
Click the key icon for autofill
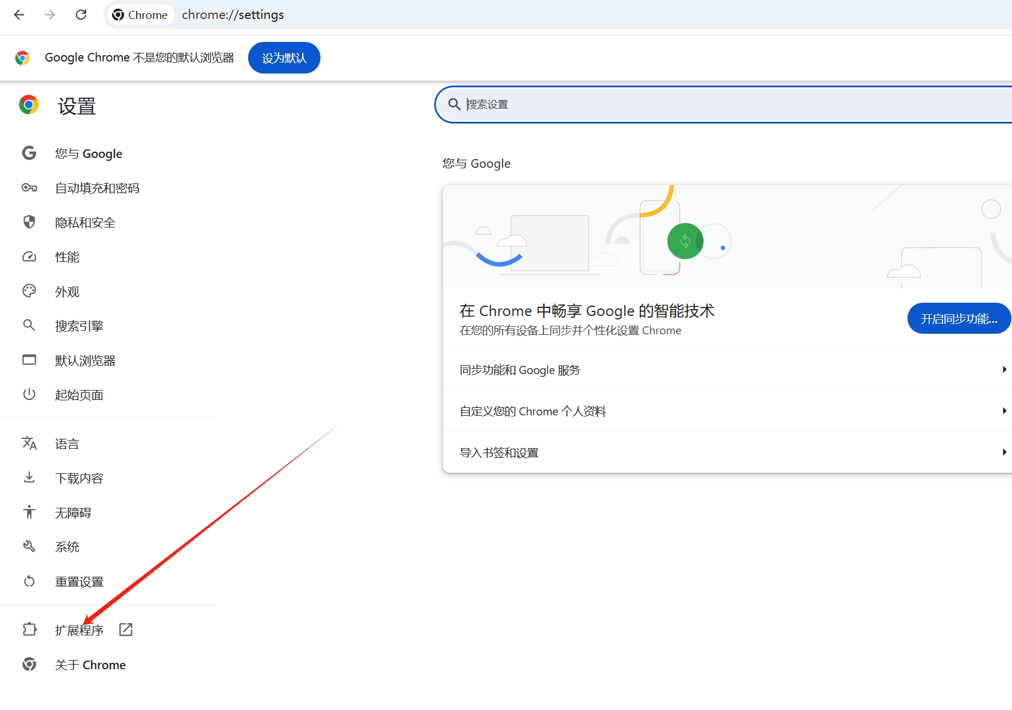tap(29, 188)
